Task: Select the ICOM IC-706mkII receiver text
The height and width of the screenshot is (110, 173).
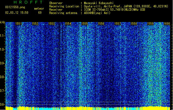Action: click(114, 10)
